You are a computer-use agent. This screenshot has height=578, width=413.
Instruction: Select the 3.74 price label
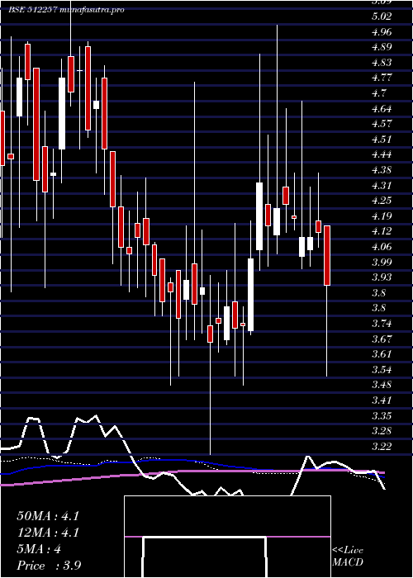tap(382, 324)
